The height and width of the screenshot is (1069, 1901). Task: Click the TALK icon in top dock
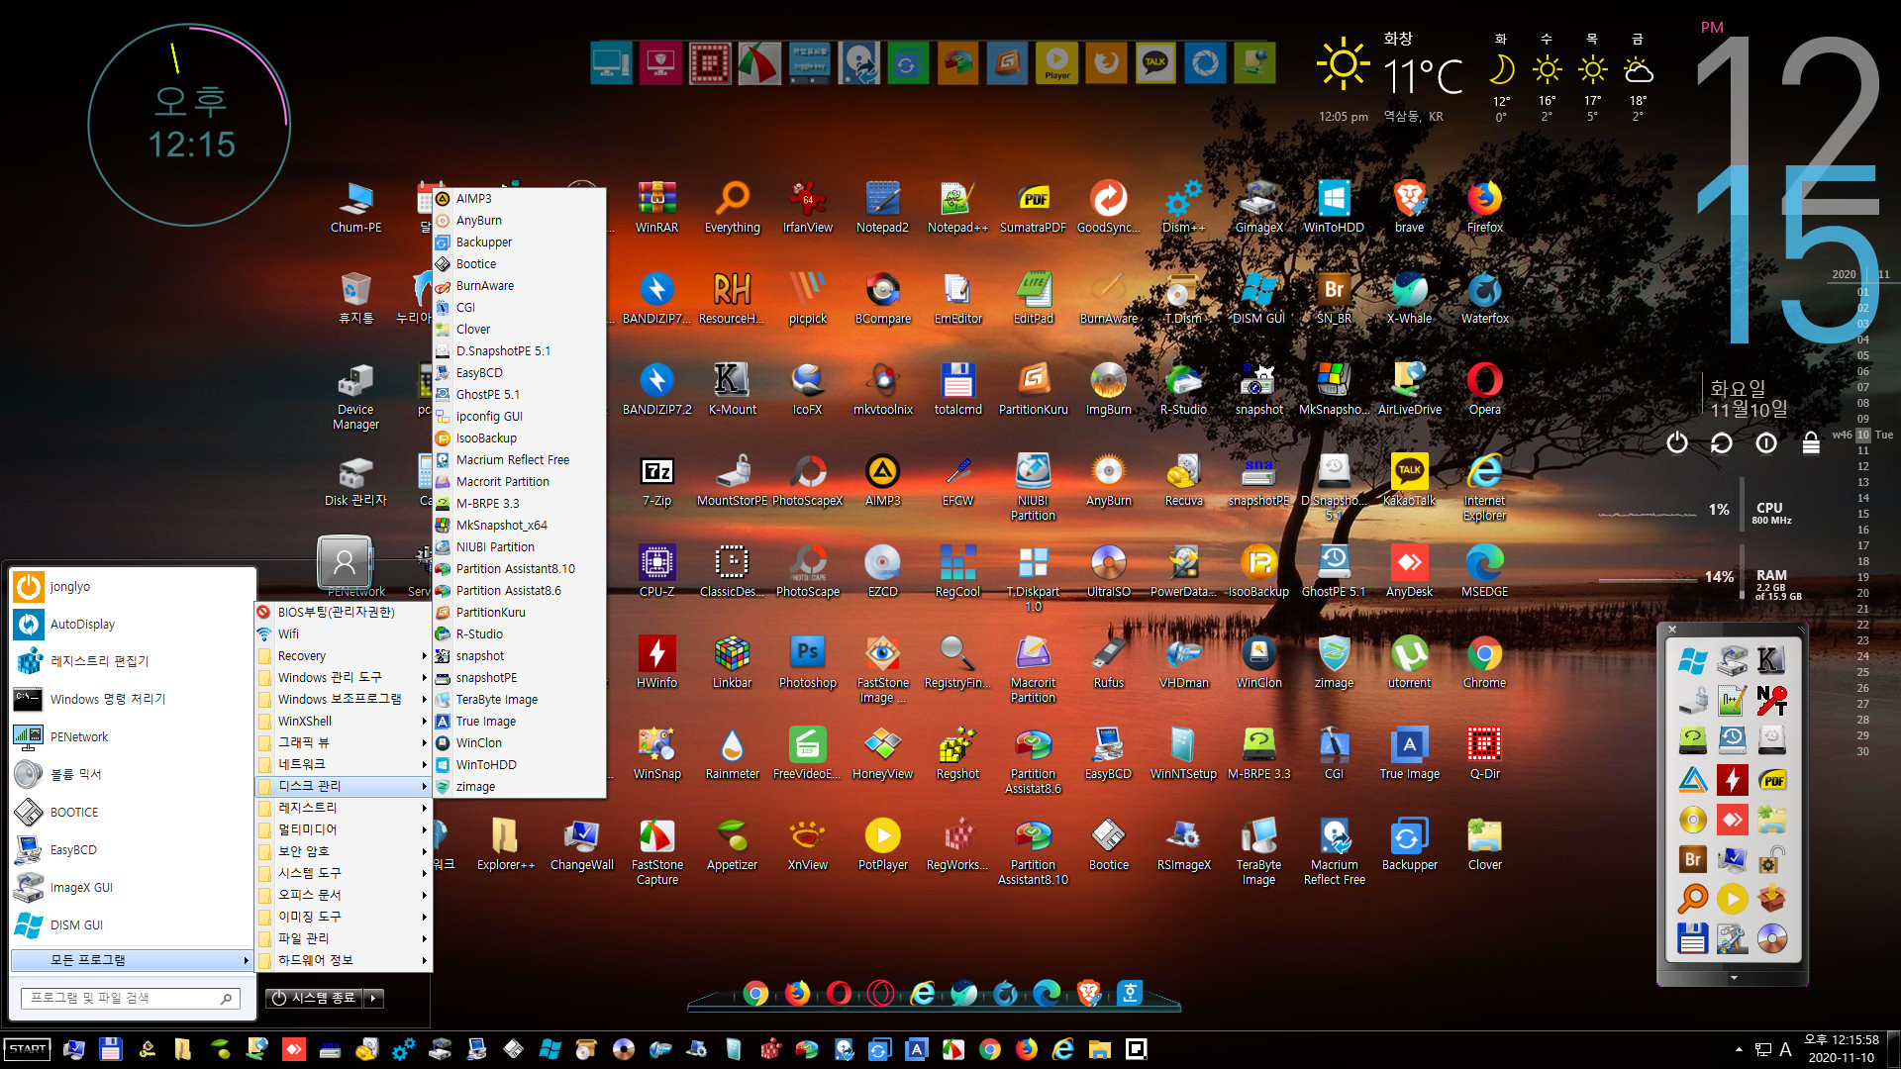coord(1155,63)
